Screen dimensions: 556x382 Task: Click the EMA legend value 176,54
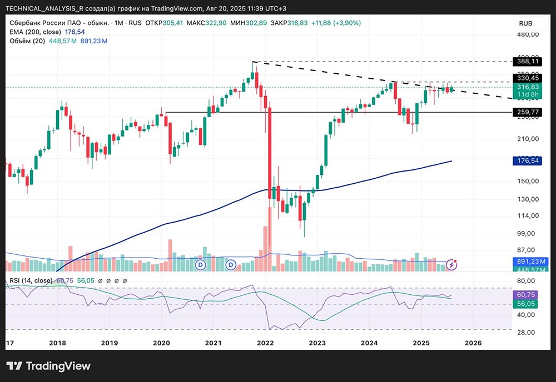pyautogui.click(x=75, y=32)
